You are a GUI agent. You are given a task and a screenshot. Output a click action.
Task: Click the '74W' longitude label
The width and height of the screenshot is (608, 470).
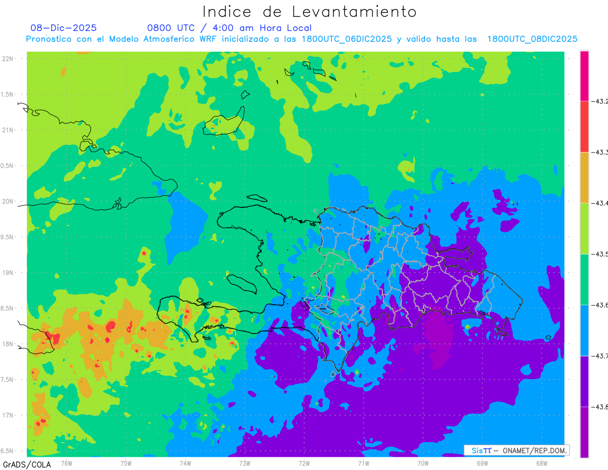(x=185, y=463)
